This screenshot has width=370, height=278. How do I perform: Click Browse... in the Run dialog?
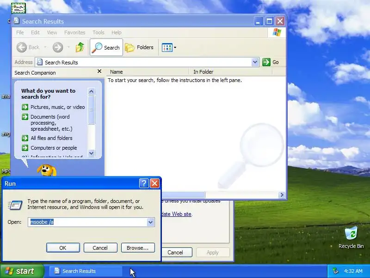[x=138, y=248]
